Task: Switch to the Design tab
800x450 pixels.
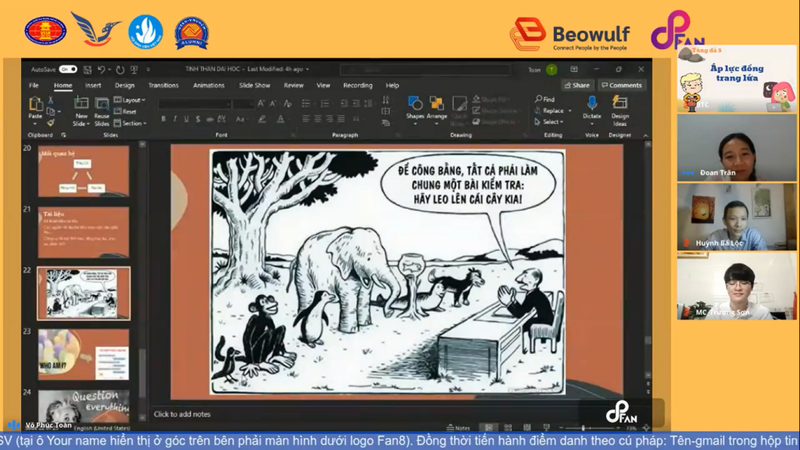Action: (124, 85)
